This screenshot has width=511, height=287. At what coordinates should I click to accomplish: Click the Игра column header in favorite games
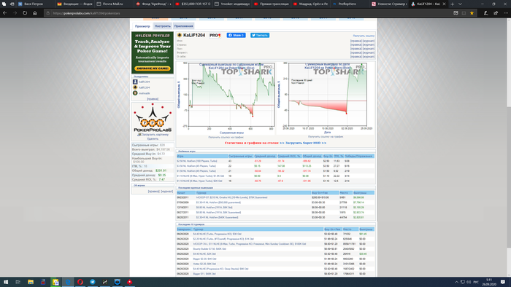[x=202, y=156]
